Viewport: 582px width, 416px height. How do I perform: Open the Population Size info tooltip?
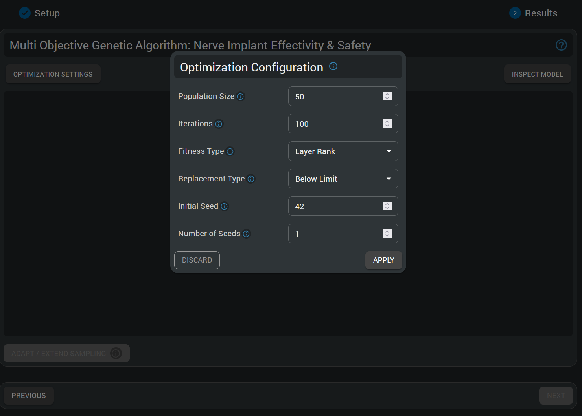240,96
